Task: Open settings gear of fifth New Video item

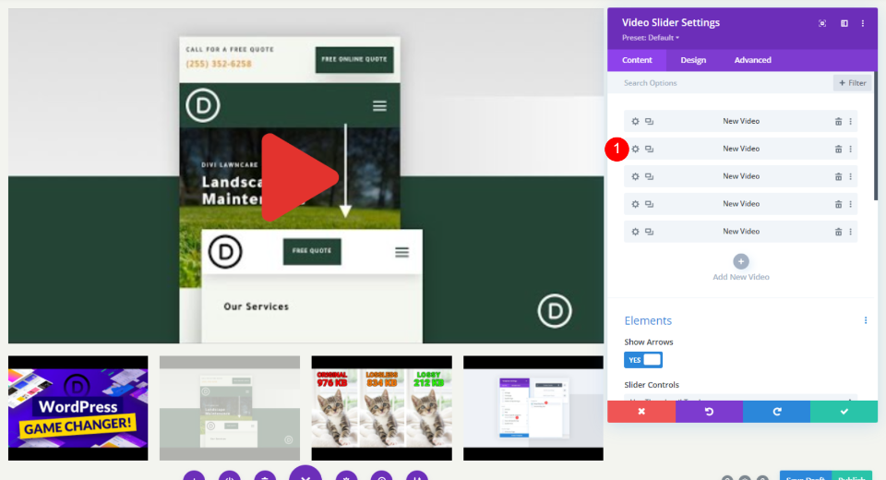Action: point(635,232)
